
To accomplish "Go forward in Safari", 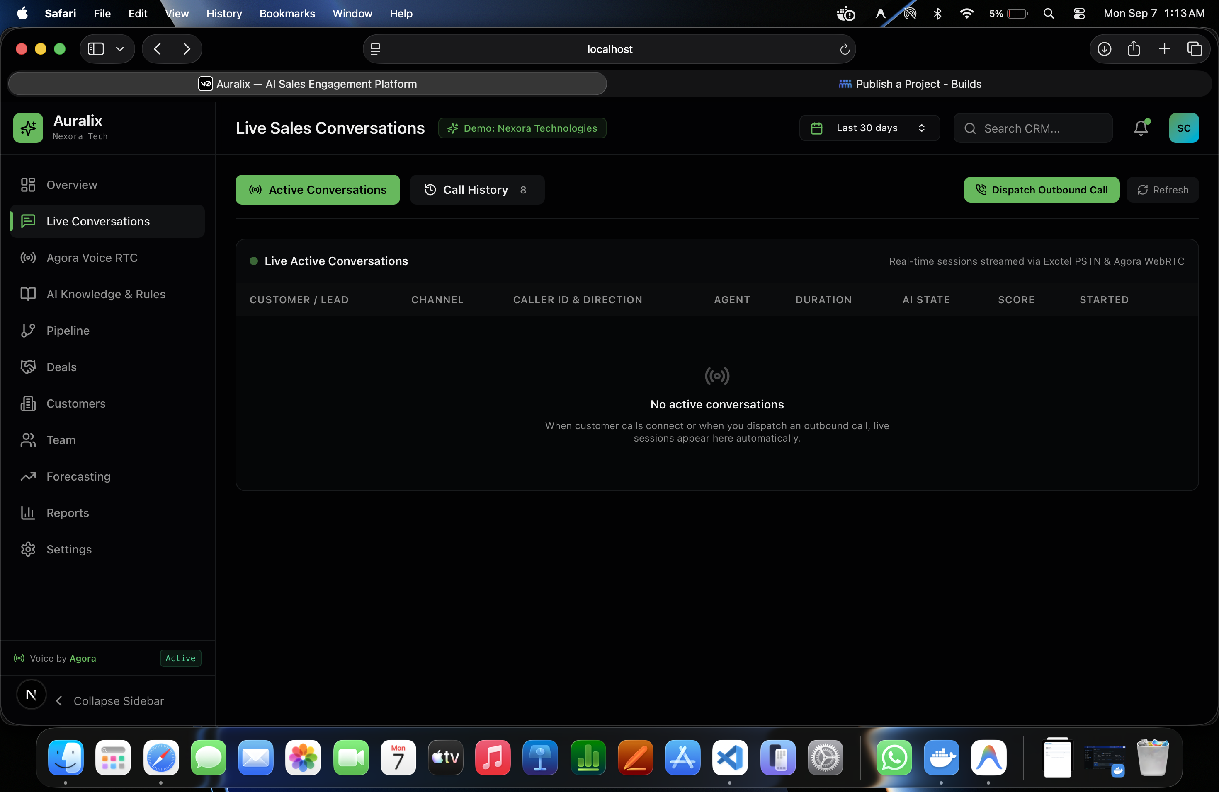I will click(x=187, y=48).
